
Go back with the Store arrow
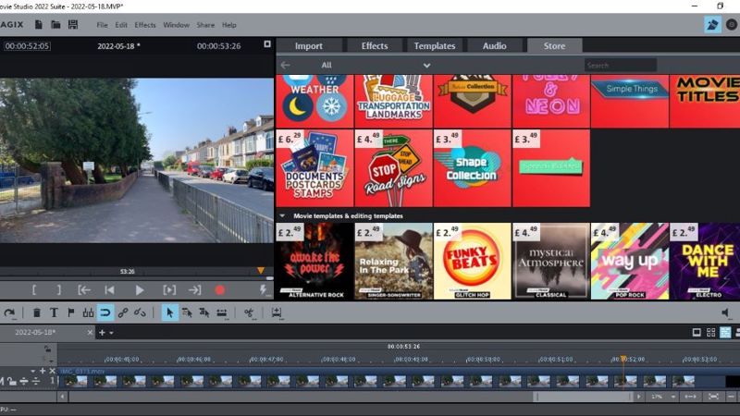[x=285, y=65]
